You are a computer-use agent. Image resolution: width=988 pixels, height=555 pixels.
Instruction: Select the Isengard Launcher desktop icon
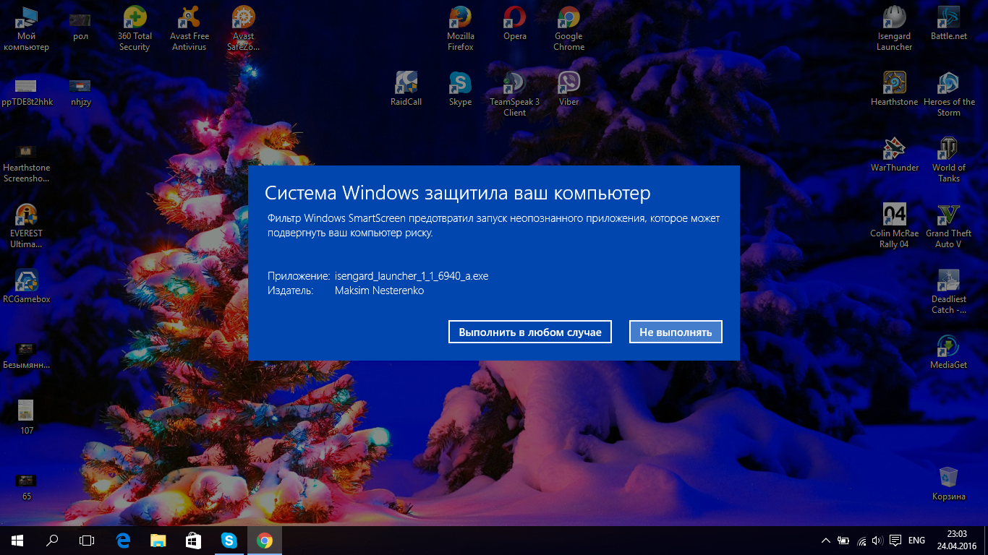point(895,28)
